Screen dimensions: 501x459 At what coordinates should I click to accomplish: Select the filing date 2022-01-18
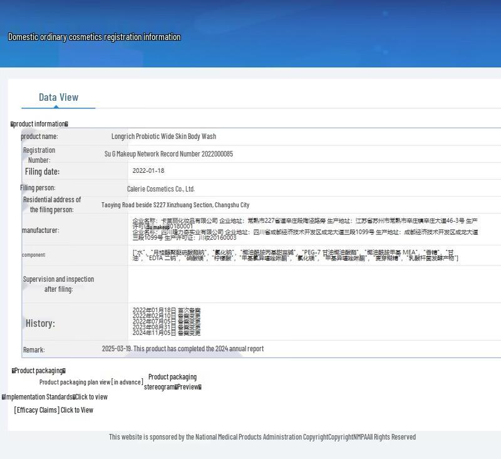(148, 171)
